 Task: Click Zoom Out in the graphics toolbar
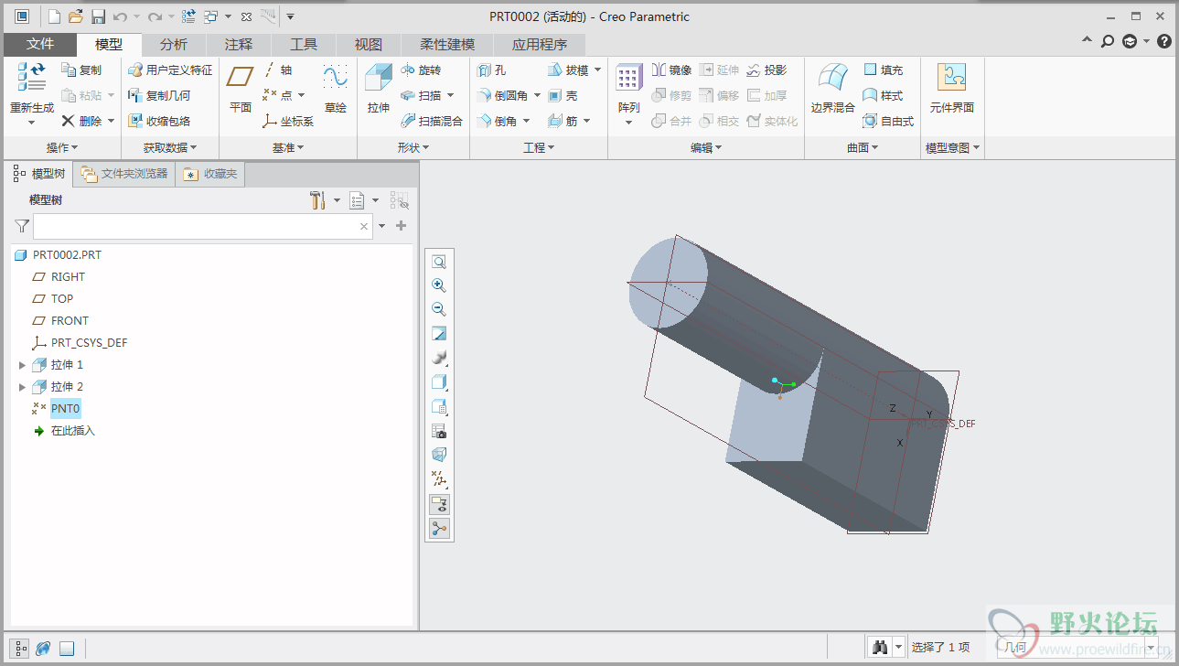coord(439,309)
